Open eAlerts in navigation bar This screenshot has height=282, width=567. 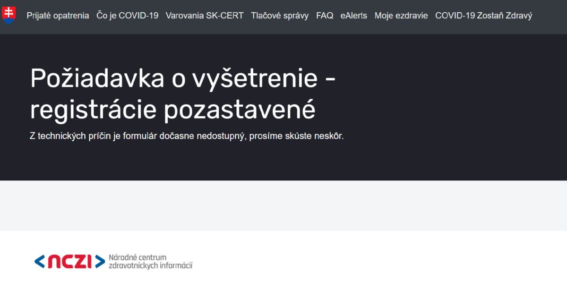(354, 16)
